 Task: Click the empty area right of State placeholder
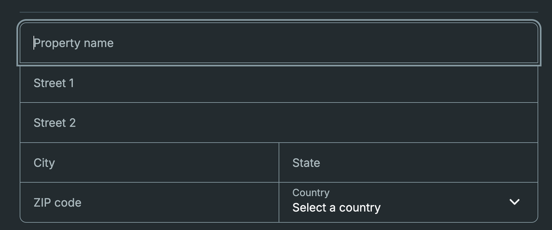(453, 163)
